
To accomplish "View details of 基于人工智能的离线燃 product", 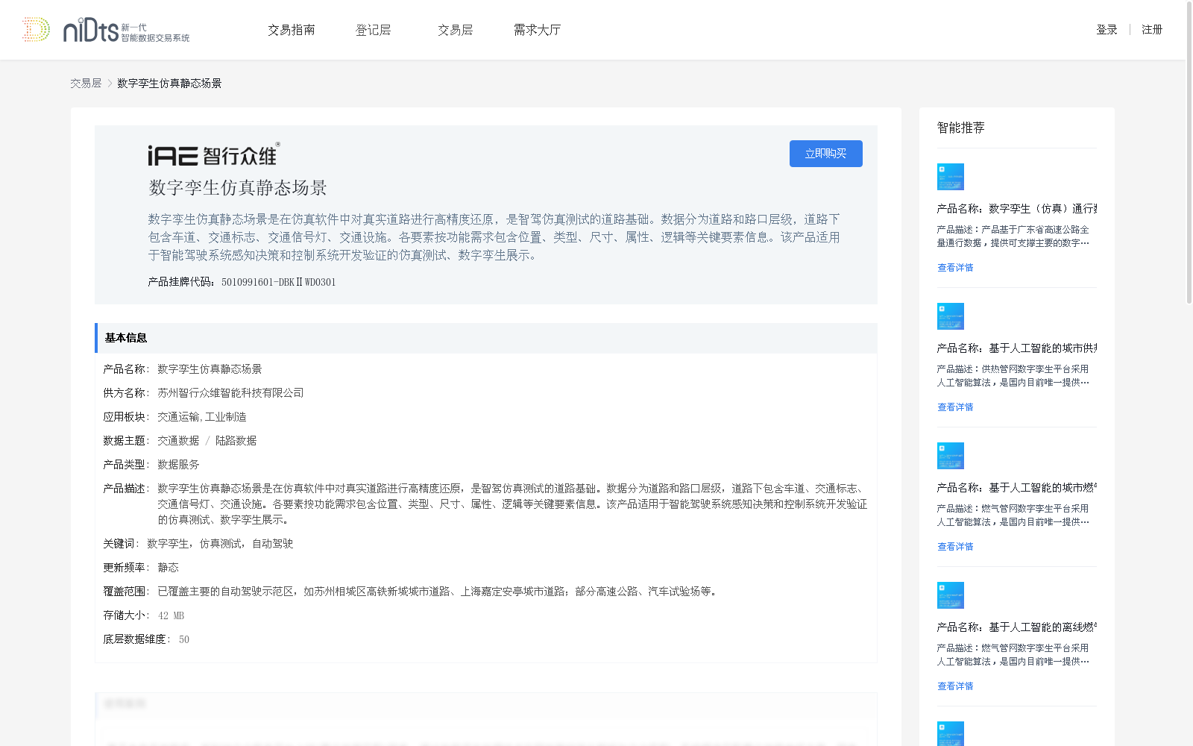I will click(x=955, y=686).
